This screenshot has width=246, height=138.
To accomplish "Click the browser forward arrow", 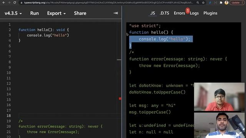I will [x=9, y=3].
